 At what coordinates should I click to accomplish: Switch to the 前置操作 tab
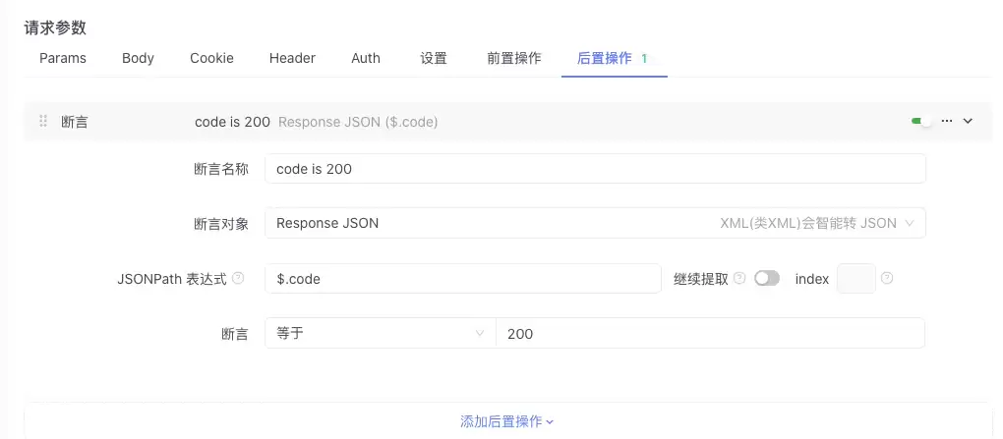coord(514,58)
